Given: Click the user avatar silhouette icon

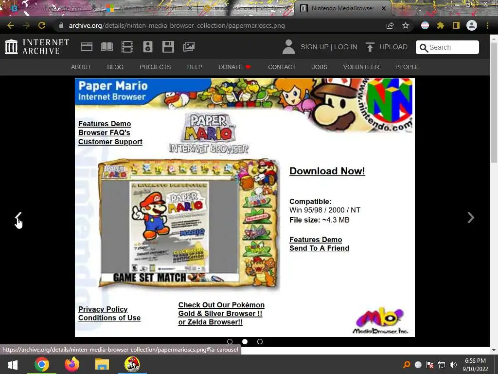Looking at the screenshot, I should (x=289, y=47).
